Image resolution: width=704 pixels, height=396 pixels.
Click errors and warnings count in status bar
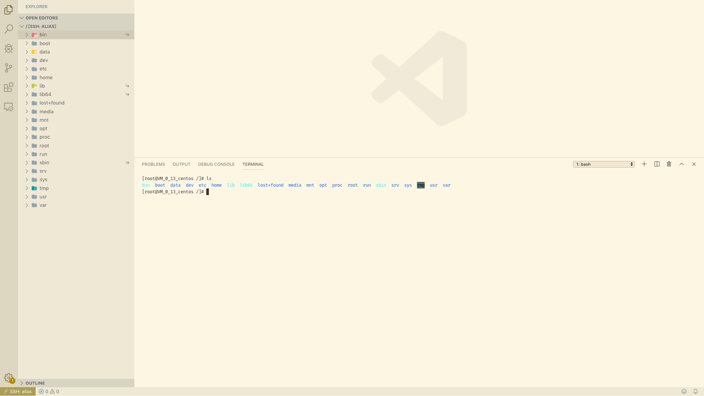tap(49, 392)
